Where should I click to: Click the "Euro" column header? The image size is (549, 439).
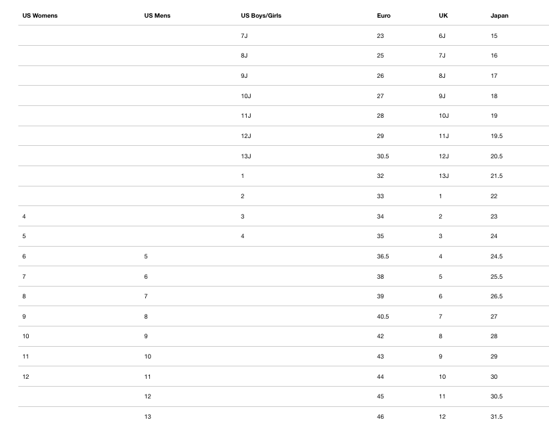coord(383,16)
